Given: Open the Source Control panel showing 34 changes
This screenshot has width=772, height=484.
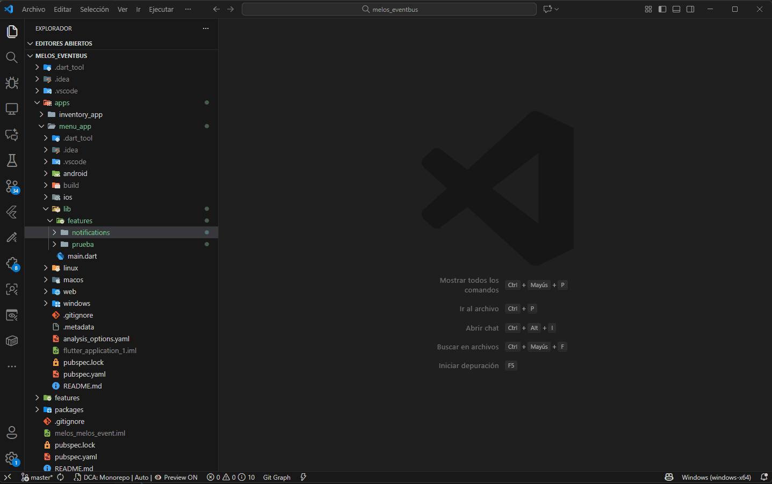Looking at the screenshot, I should click(x=12, y=186).
